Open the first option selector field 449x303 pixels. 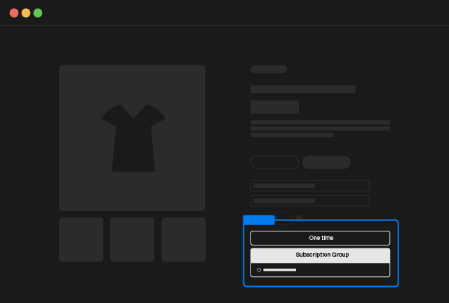point(309,186)
